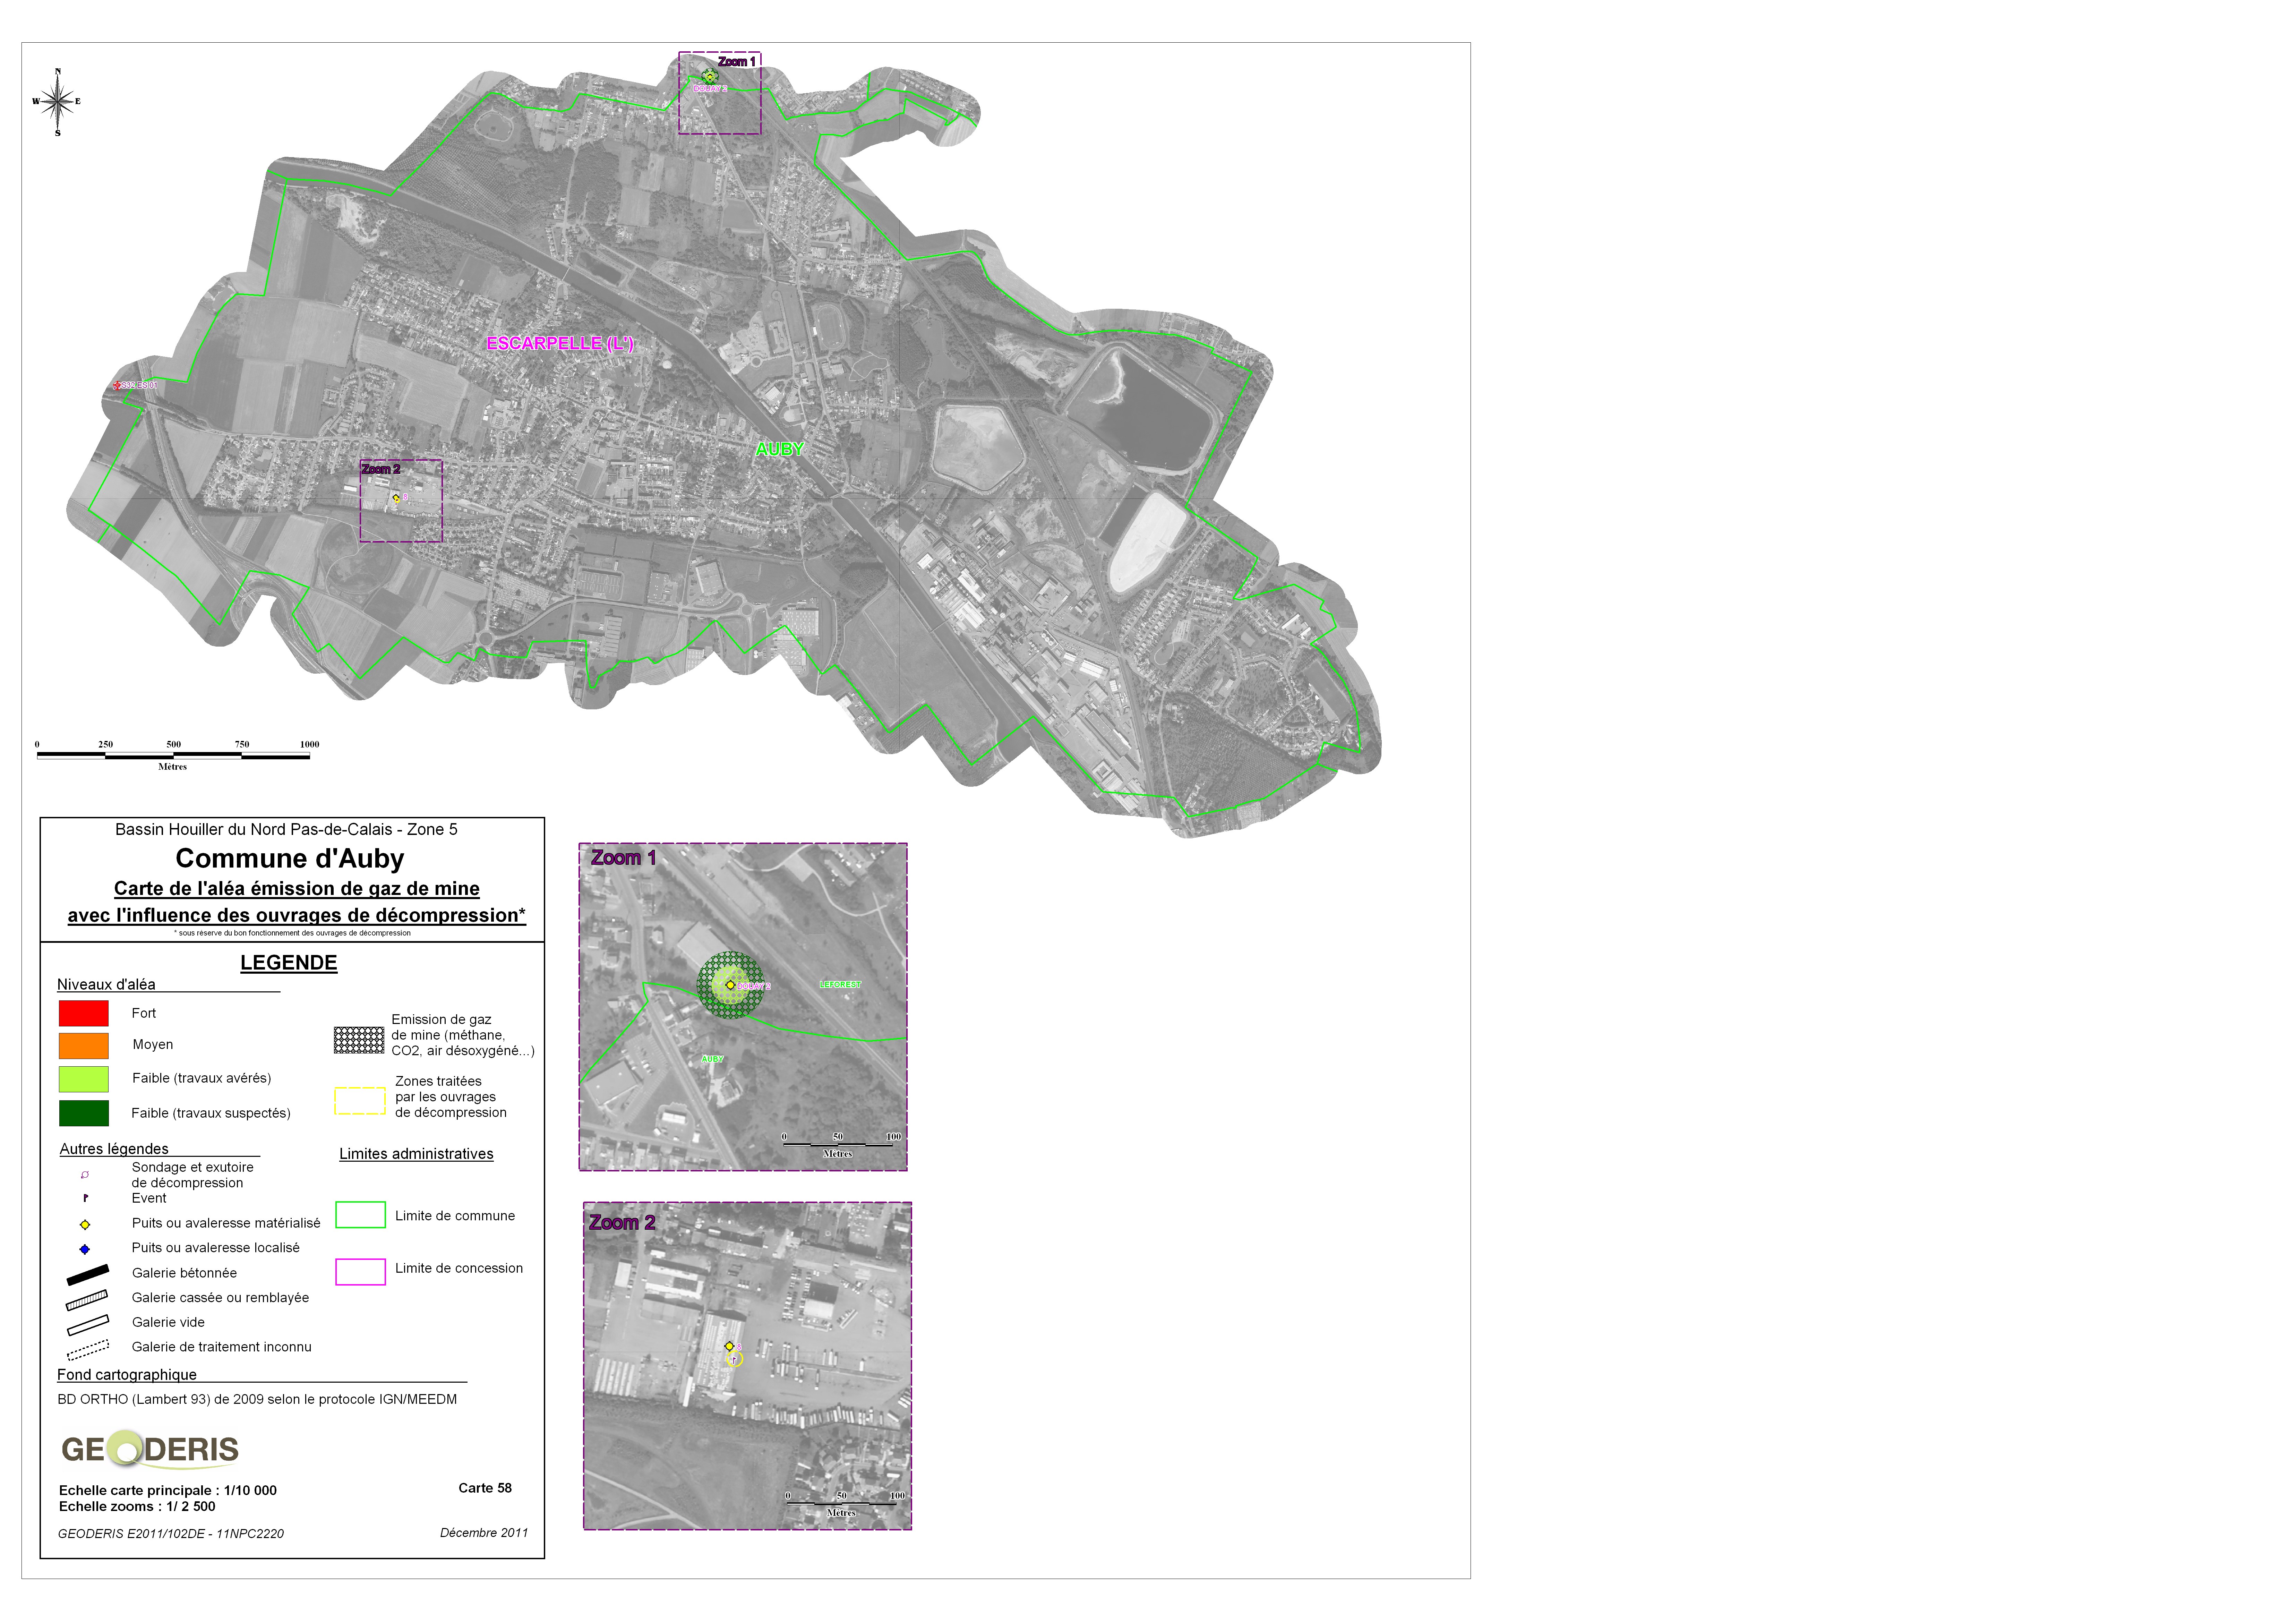The image size is (2296, 1622).
Task: Click the Décembre 2011 date
Action: 484,1532
